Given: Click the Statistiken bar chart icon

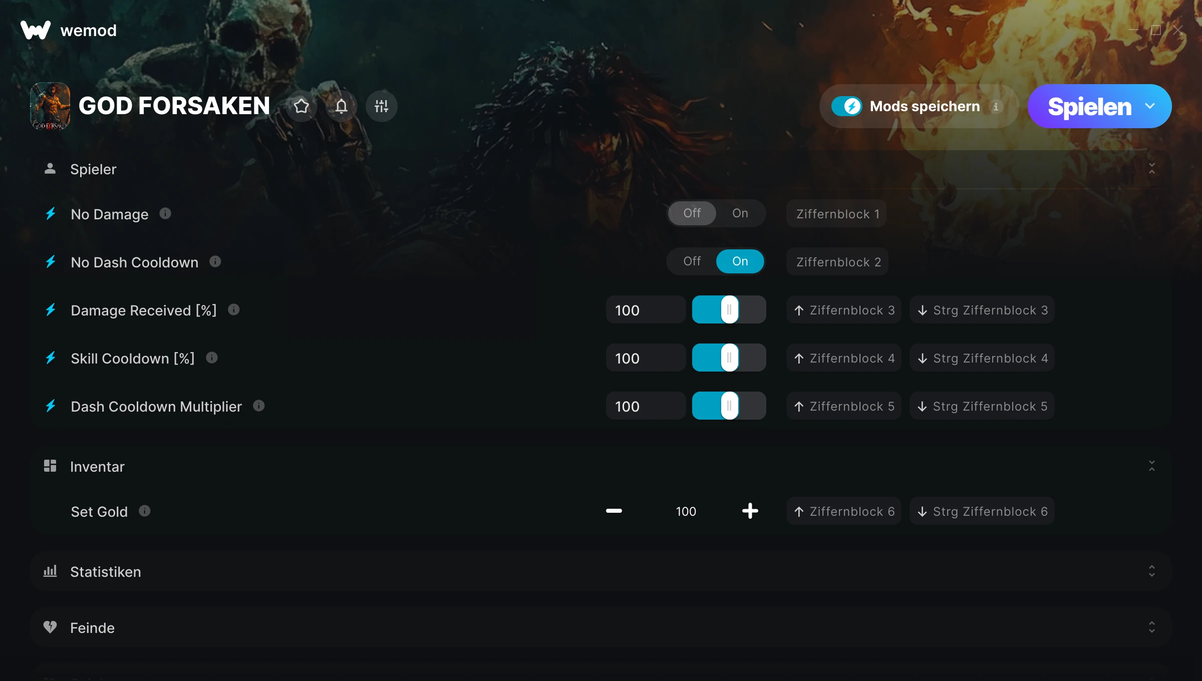Looking at the screenshot, I should pyautogui.click(x=50, y=572).
